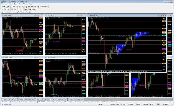The width and height of the screenshot is (174, 106).
Task: Expand the Periods dropdown arrow
Action: [31, 9]
